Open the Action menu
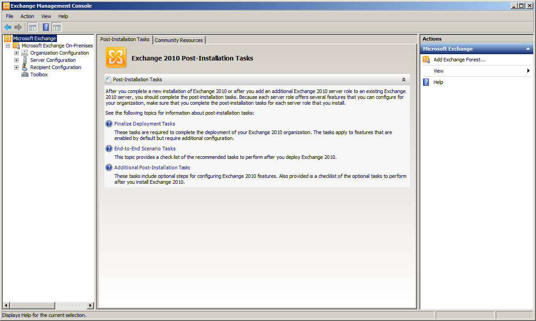The image size is (536, 321). click(x=28, y=16)
